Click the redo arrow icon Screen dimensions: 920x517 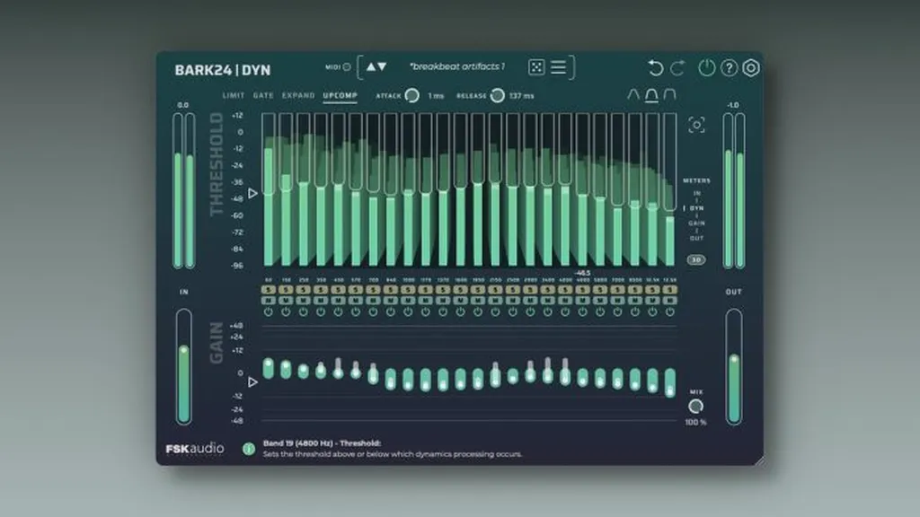click(x=677, y=68)
